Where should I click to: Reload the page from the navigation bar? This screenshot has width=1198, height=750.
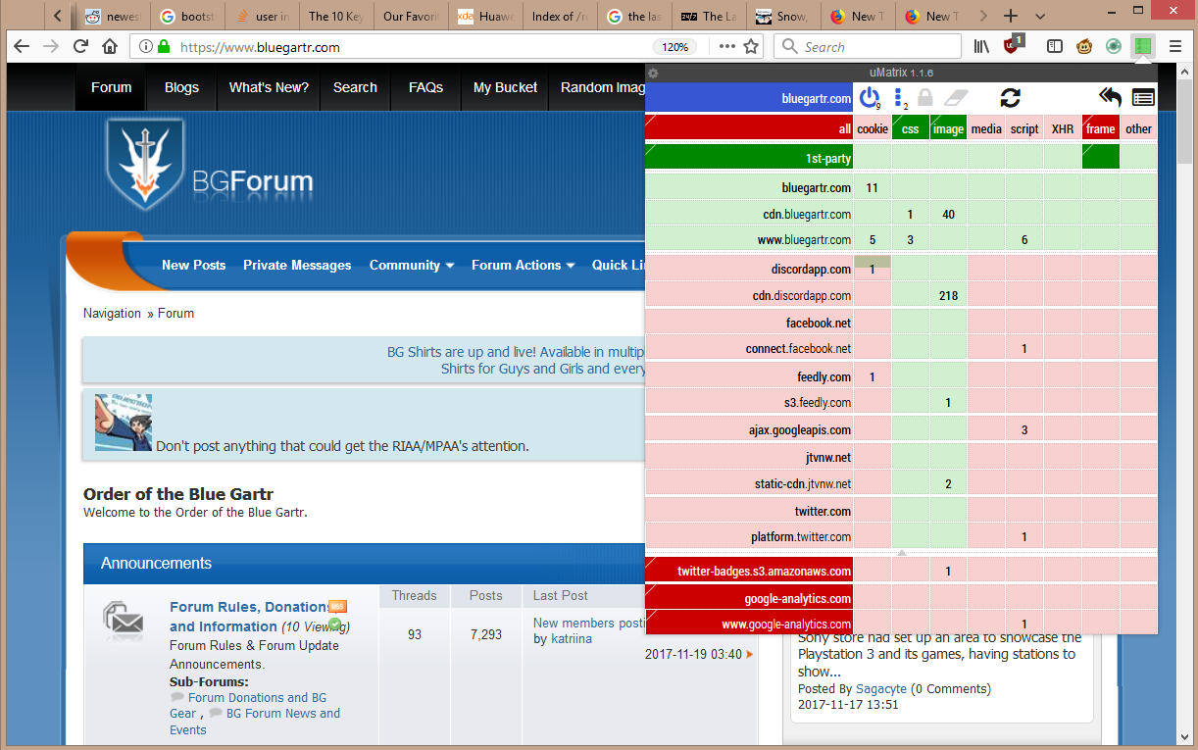[x=80, y=46]
